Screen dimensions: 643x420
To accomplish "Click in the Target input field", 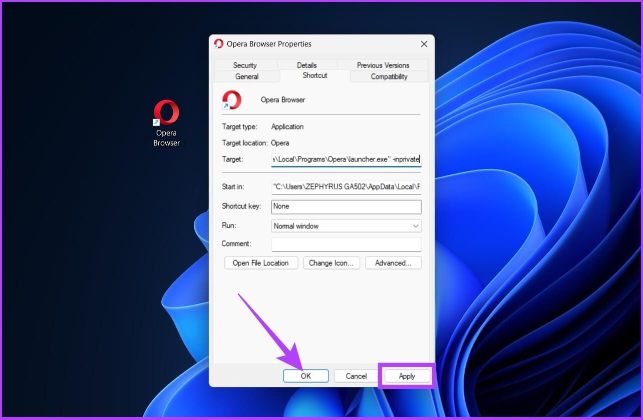I will [346, 159].
